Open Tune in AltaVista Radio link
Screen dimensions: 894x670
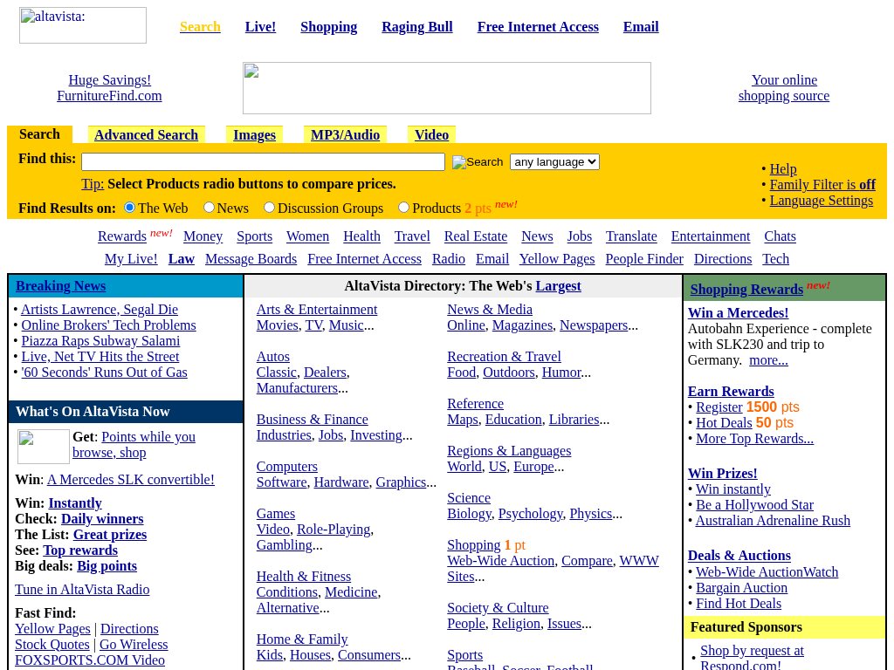coord(82,590)
